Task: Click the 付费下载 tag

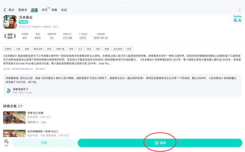Action: [x=60, y=49]
